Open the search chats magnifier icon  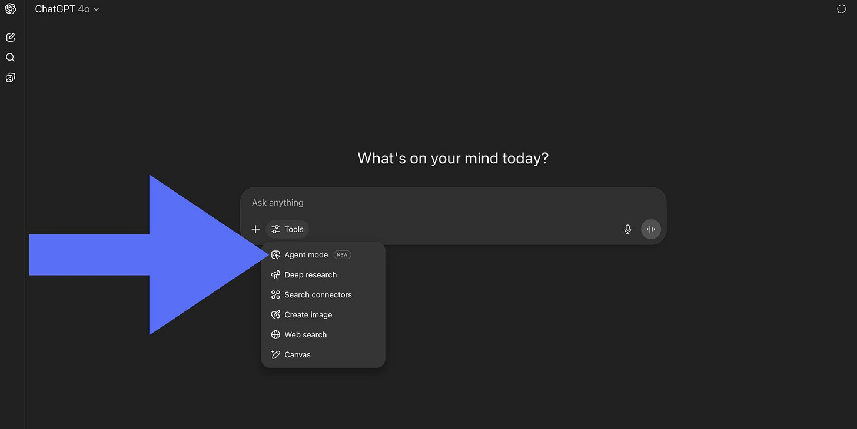point(10,58)
